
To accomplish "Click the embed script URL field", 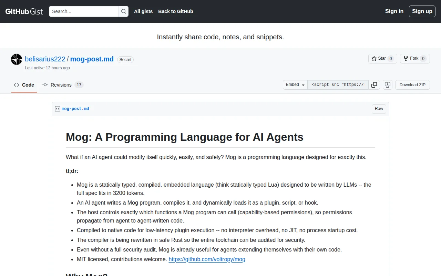I will click(338, 85).
